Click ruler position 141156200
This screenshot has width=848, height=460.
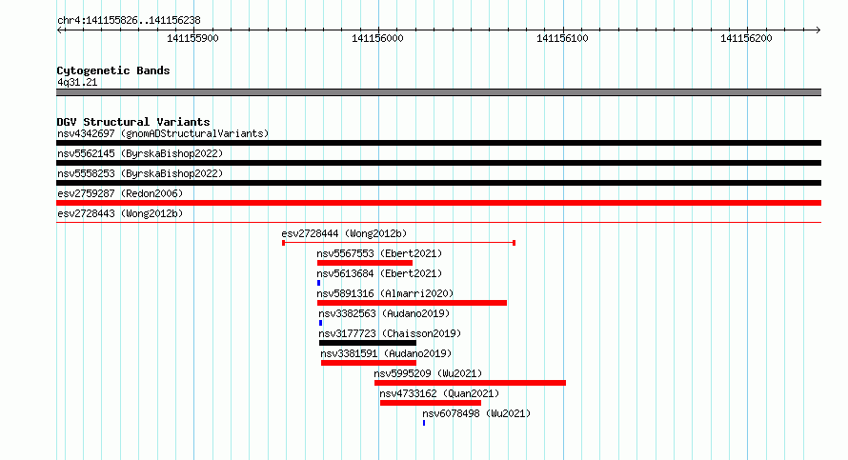tap(747, 38)
